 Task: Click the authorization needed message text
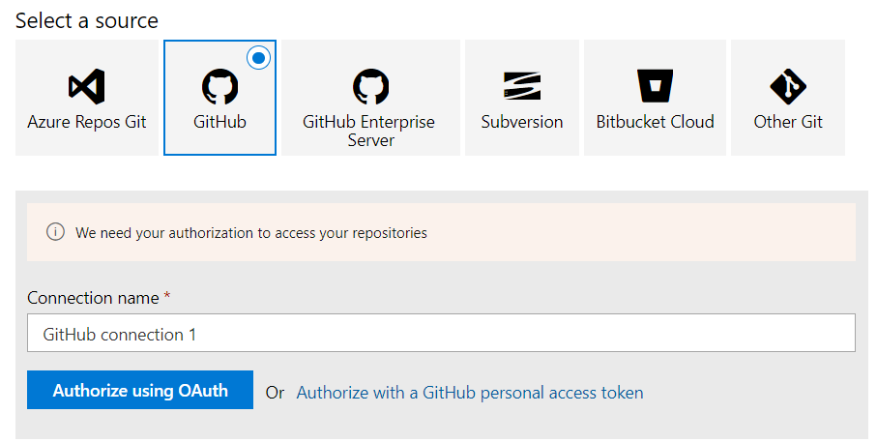251,233
